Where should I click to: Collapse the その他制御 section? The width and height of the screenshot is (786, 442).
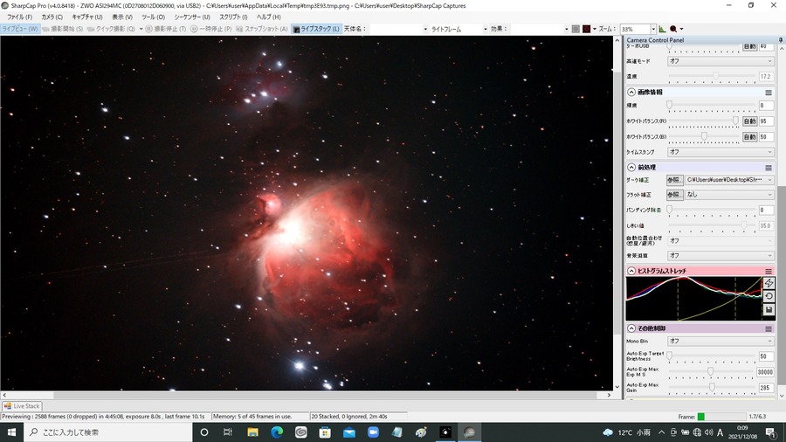(631, 328)
